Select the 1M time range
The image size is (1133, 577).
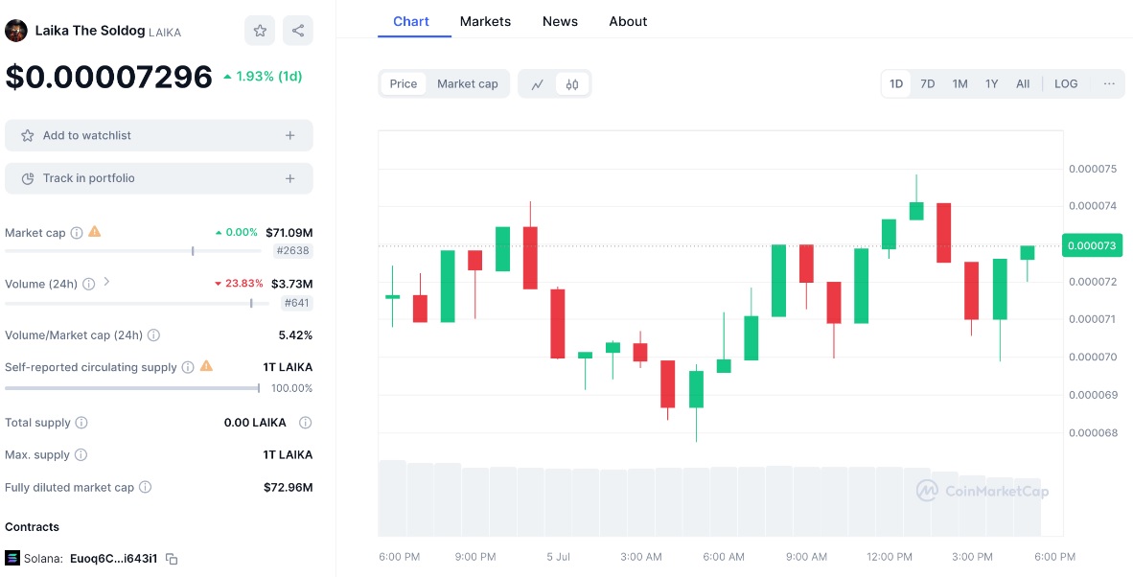click(x=960, y=83)
